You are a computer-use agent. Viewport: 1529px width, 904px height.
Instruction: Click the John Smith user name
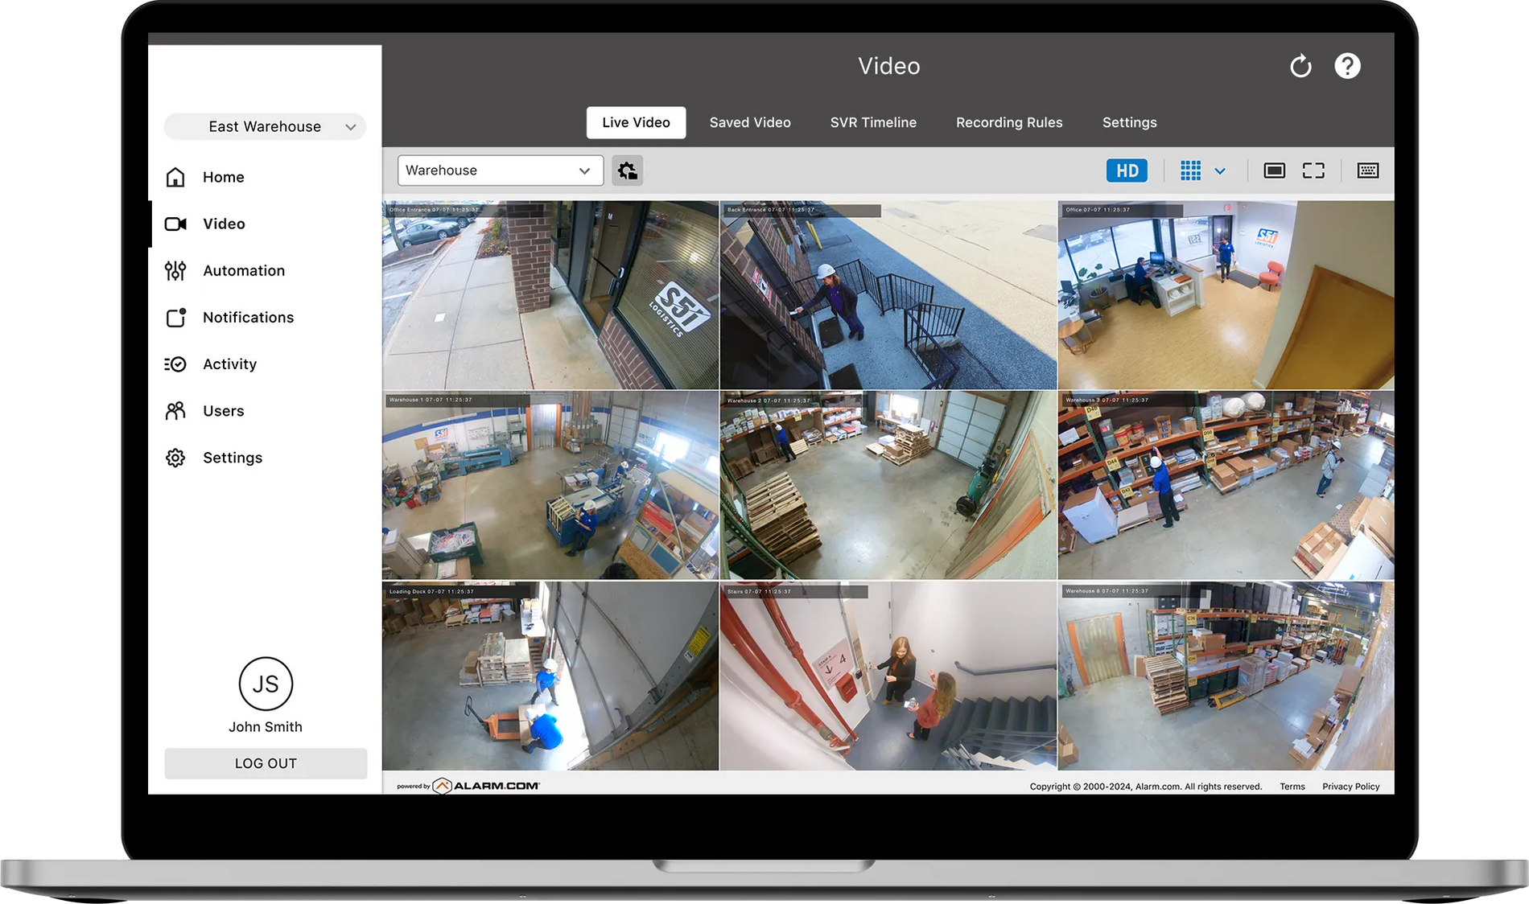[x=266, y=727]
